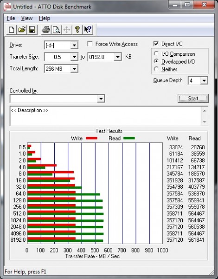Click the Description scrollbar up arrow
The width and height of the screenshot is (218, 279).
[x=205, y=111]
